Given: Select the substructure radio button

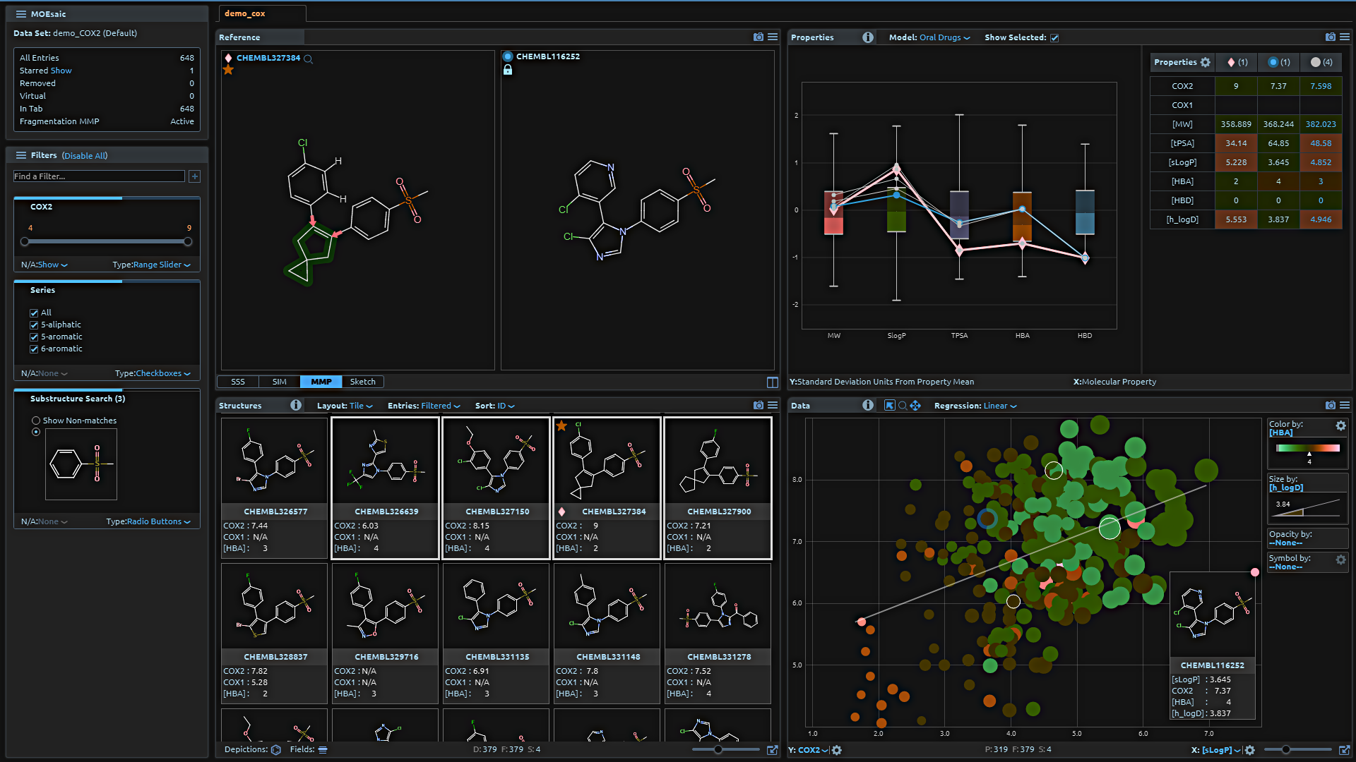Looking at the screenshot, I should (36, 432).
